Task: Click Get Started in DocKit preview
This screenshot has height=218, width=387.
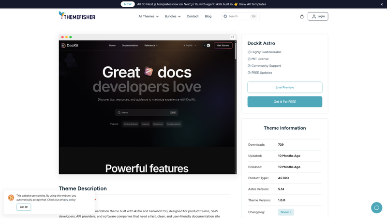Action: (x=223, y=46)
